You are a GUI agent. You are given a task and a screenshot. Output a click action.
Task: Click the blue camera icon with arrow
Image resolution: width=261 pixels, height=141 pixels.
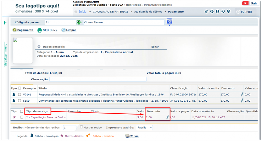[x=169, y=22]
